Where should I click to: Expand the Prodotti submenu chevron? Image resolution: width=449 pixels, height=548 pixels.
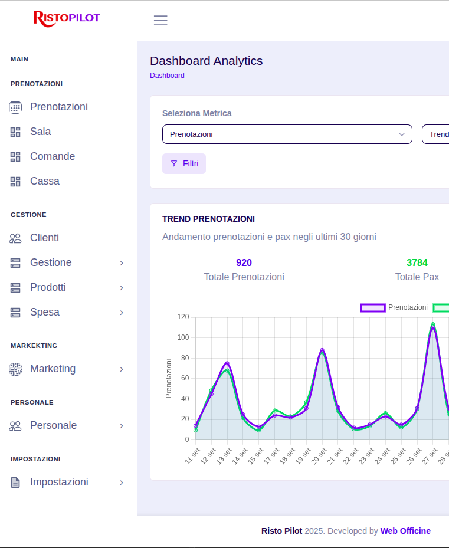click(122, 288)
